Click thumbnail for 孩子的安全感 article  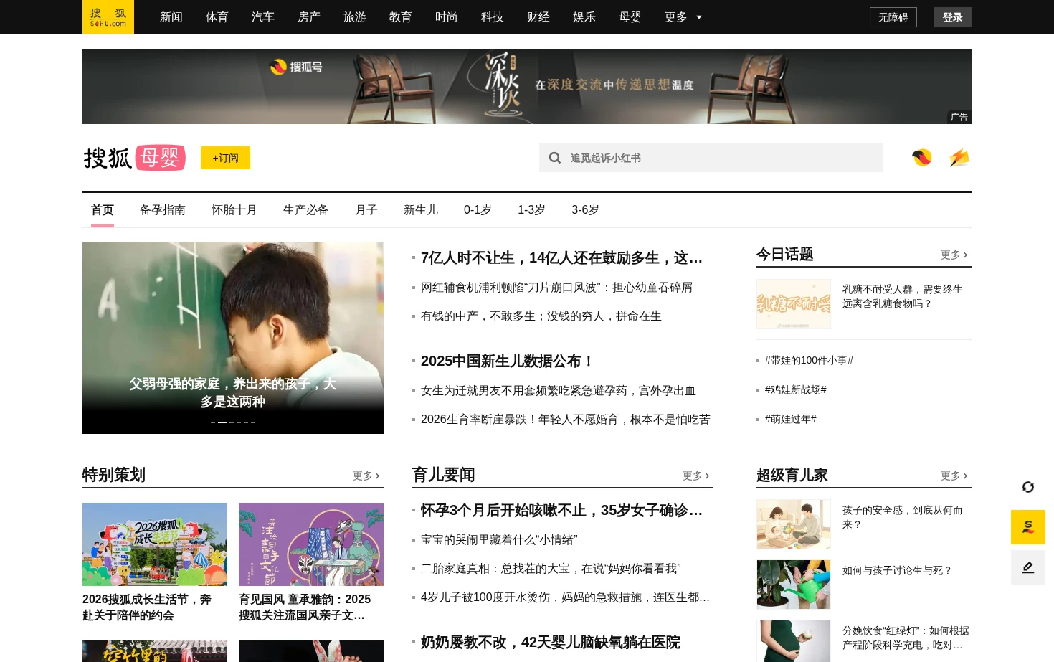(x=794, y=524)
